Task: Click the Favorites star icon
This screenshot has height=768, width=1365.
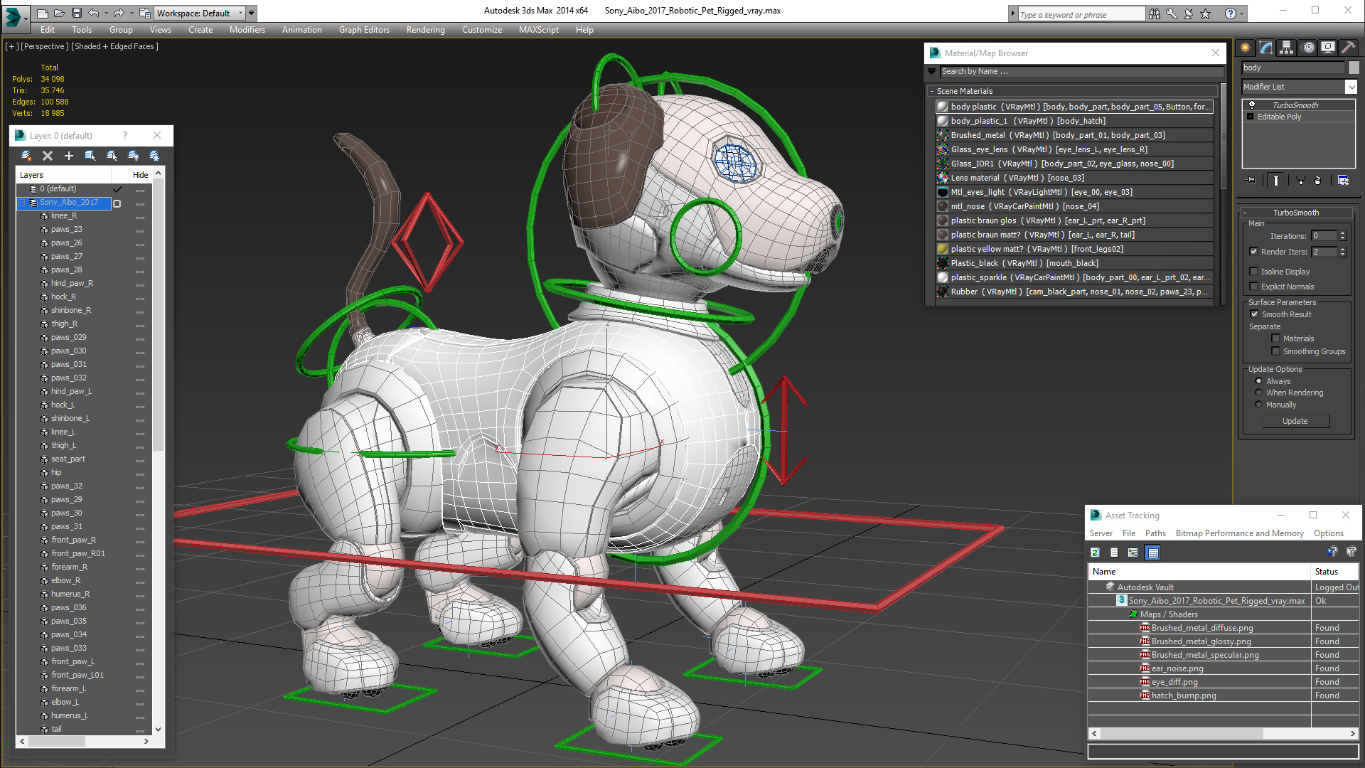Action: 1205,14
